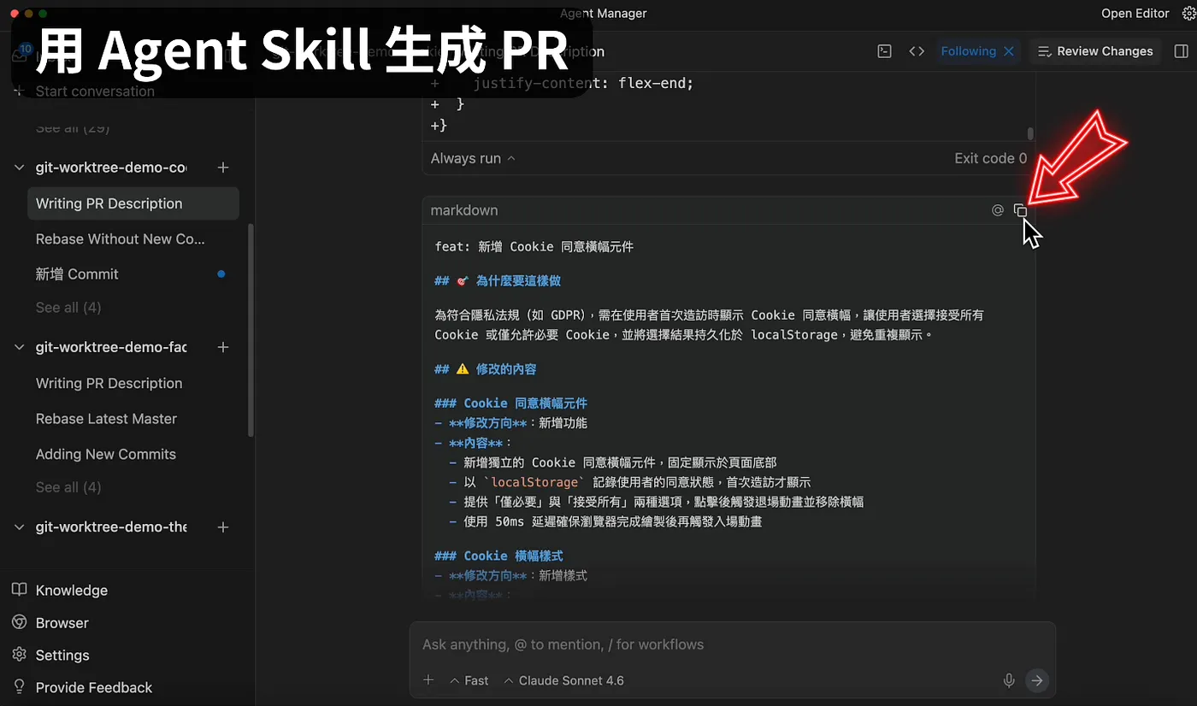The height and width of the screenshot is (706, 1197).
Task: Open Review Changes
Action: (1095, 51)
